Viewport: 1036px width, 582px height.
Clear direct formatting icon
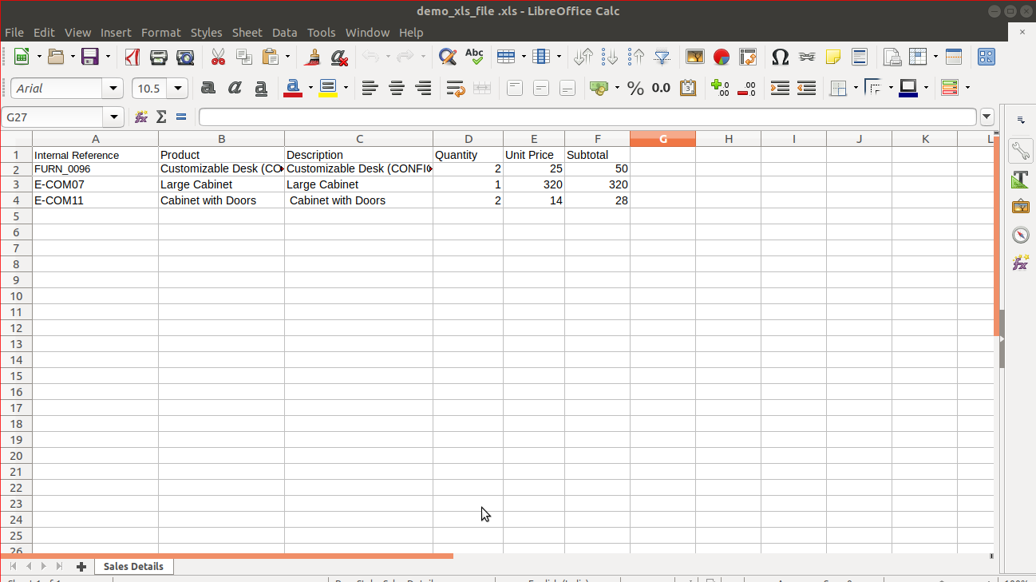339,57
